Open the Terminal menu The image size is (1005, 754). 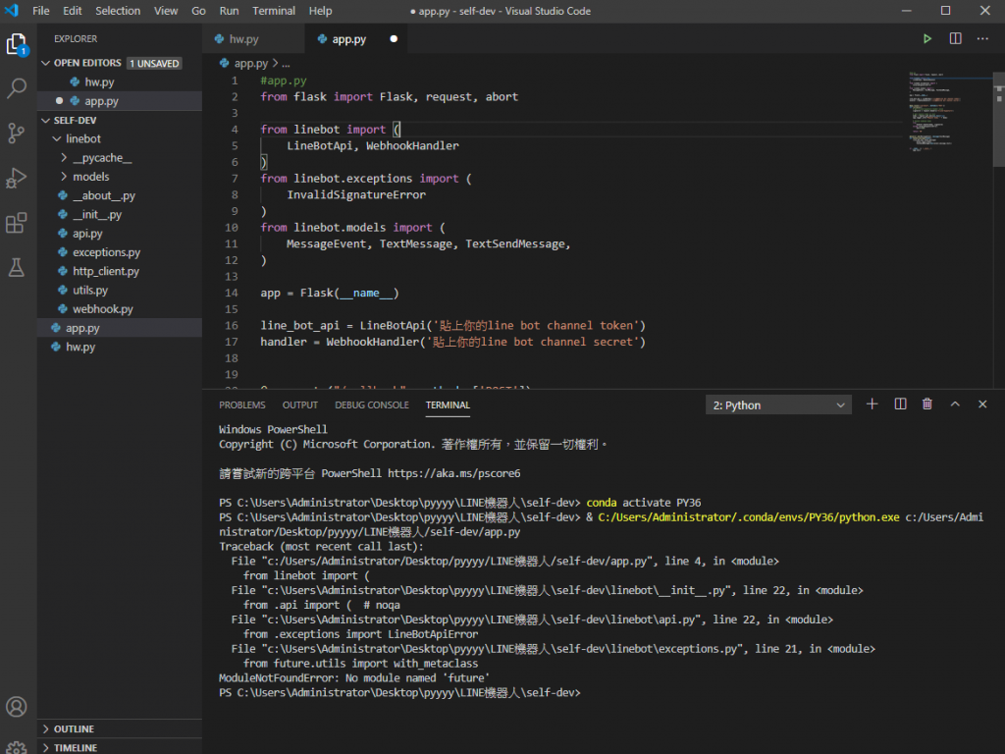[273, 11]
